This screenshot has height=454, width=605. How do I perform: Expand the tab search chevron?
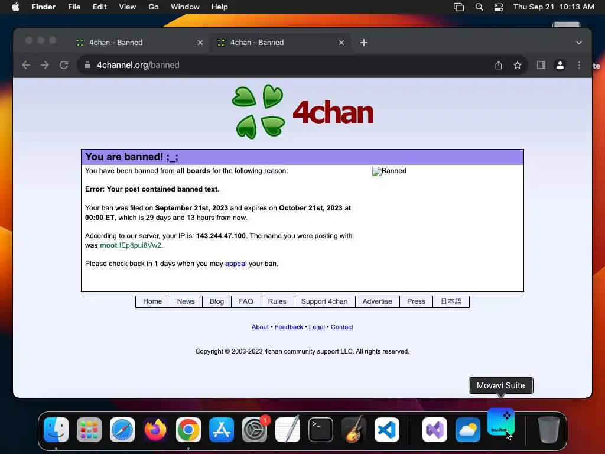click(x=579, y=43)
